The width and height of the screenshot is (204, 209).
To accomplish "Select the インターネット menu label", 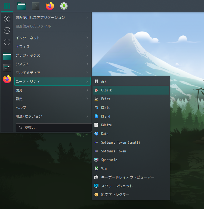I will [x=28, y=38].
